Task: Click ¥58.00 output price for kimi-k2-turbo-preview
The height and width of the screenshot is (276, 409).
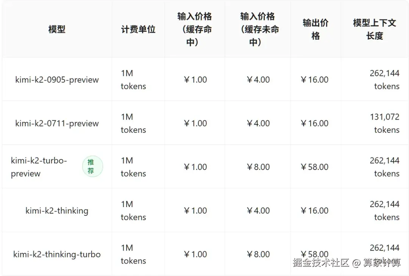Action: (x=315, y=167)
